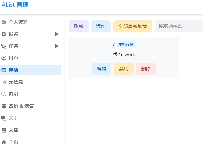Click the 文档 book icon

(x=4, y=130)
